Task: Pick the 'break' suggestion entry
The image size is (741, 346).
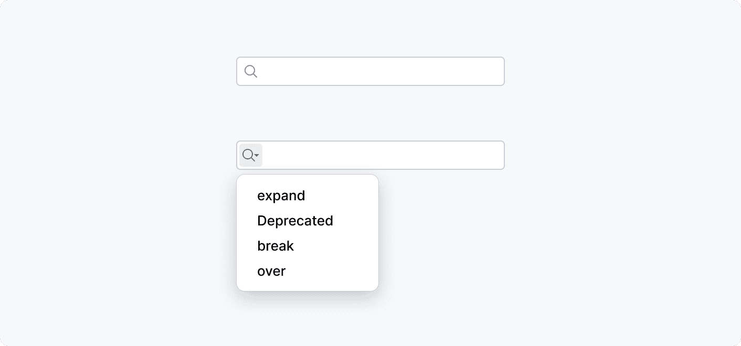Action: 276,246
